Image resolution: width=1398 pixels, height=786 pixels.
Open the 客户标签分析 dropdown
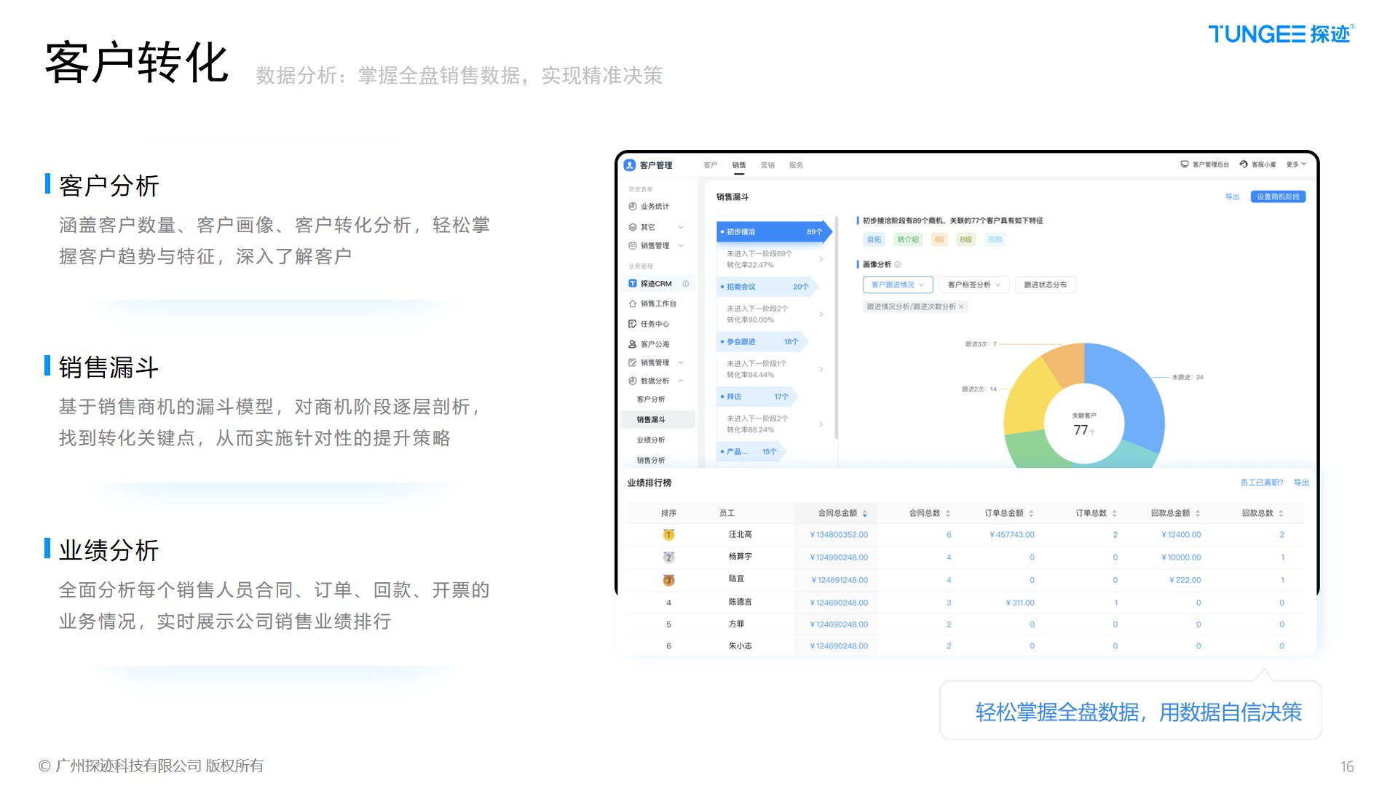click(974, 285)
